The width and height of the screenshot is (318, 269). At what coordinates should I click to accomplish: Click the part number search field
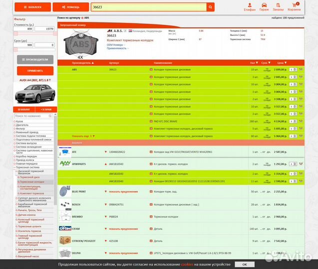(x=149, y=7)
